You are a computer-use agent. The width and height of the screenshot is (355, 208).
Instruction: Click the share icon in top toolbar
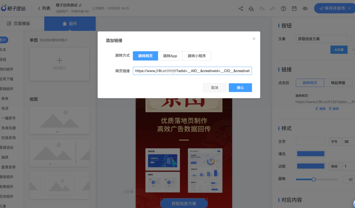click(241, 9)
